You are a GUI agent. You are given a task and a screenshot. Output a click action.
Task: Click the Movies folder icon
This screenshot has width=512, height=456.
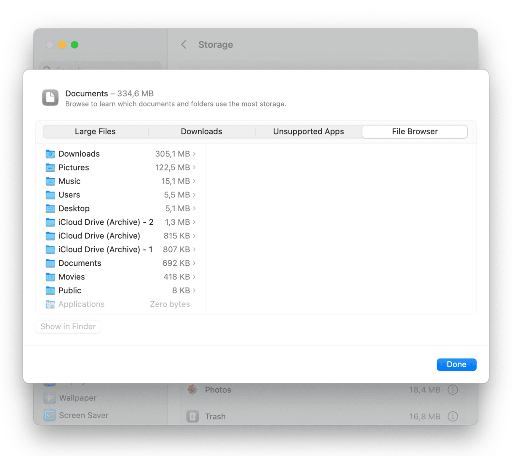(x=50, y=277)
